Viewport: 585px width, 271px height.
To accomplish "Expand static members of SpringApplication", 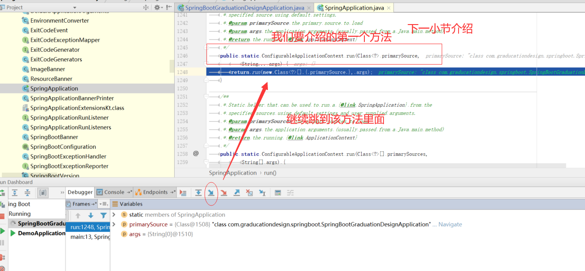I will pyautogui.click(x=114, y=215).
